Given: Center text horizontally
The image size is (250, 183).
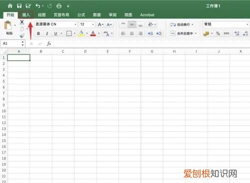Looking at the screenshot, I should (x=132, y=33).
